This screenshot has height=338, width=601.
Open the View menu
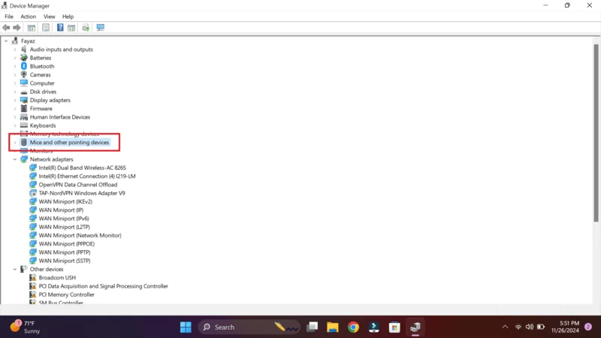click(49, 17)
